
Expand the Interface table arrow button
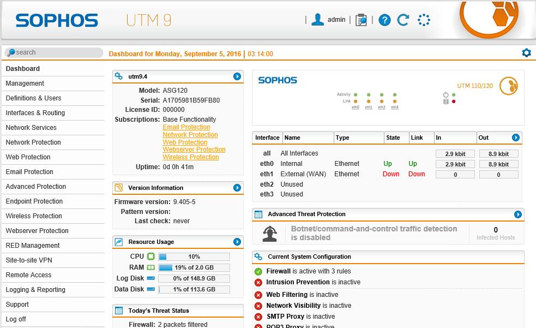tap(516, 138)
